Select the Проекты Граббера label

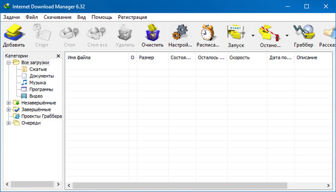[41, 116]
